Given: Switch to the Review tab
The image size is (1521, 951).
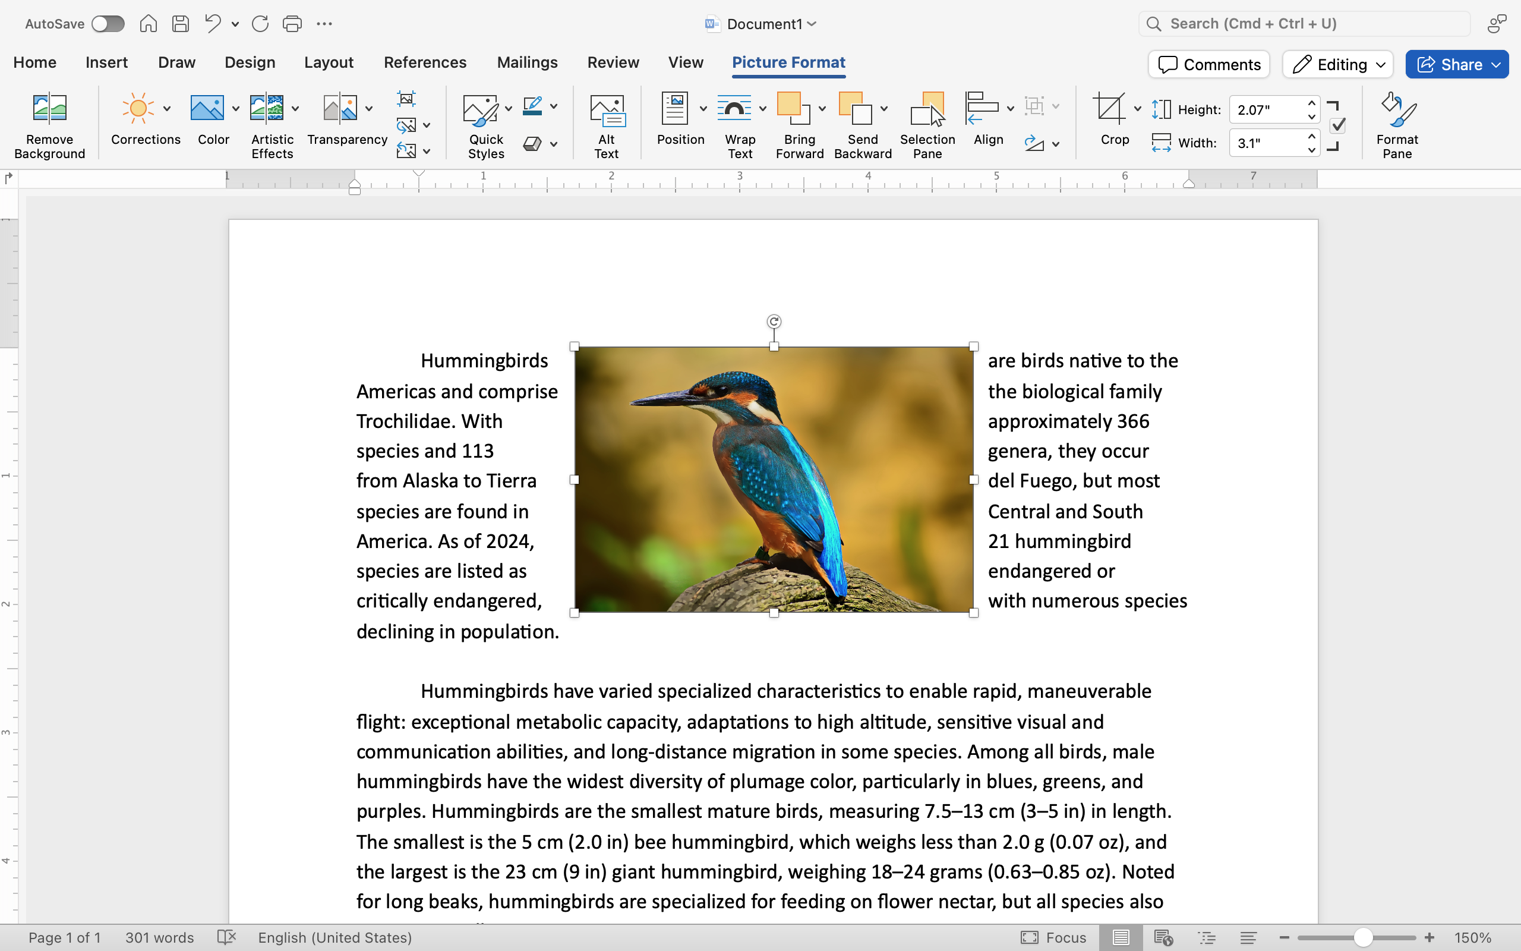Looking at the screenshot, I should (613, 62).
